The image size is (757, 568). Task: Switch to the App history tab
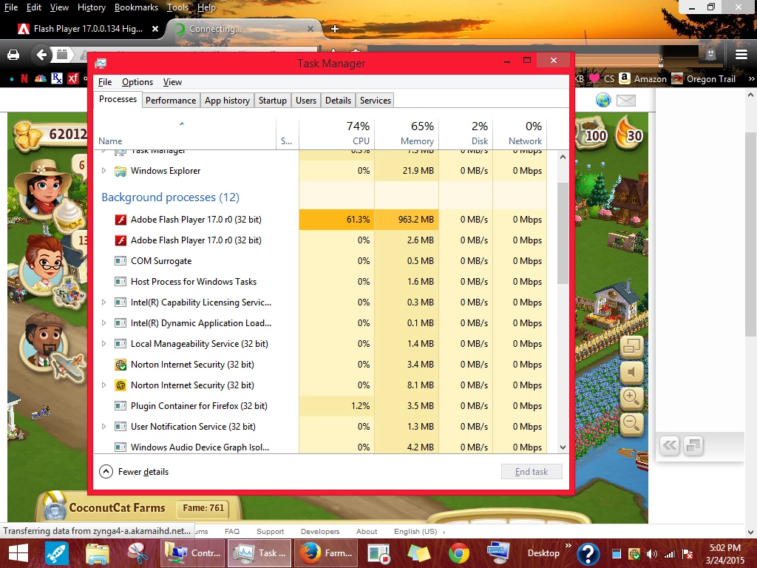[x=227, y=101]
